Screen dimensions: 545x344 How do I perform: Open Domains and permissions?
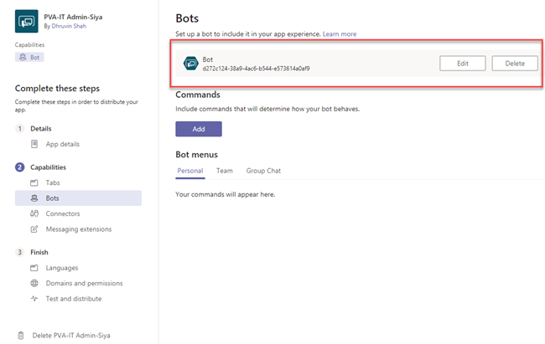pos(84,283)
